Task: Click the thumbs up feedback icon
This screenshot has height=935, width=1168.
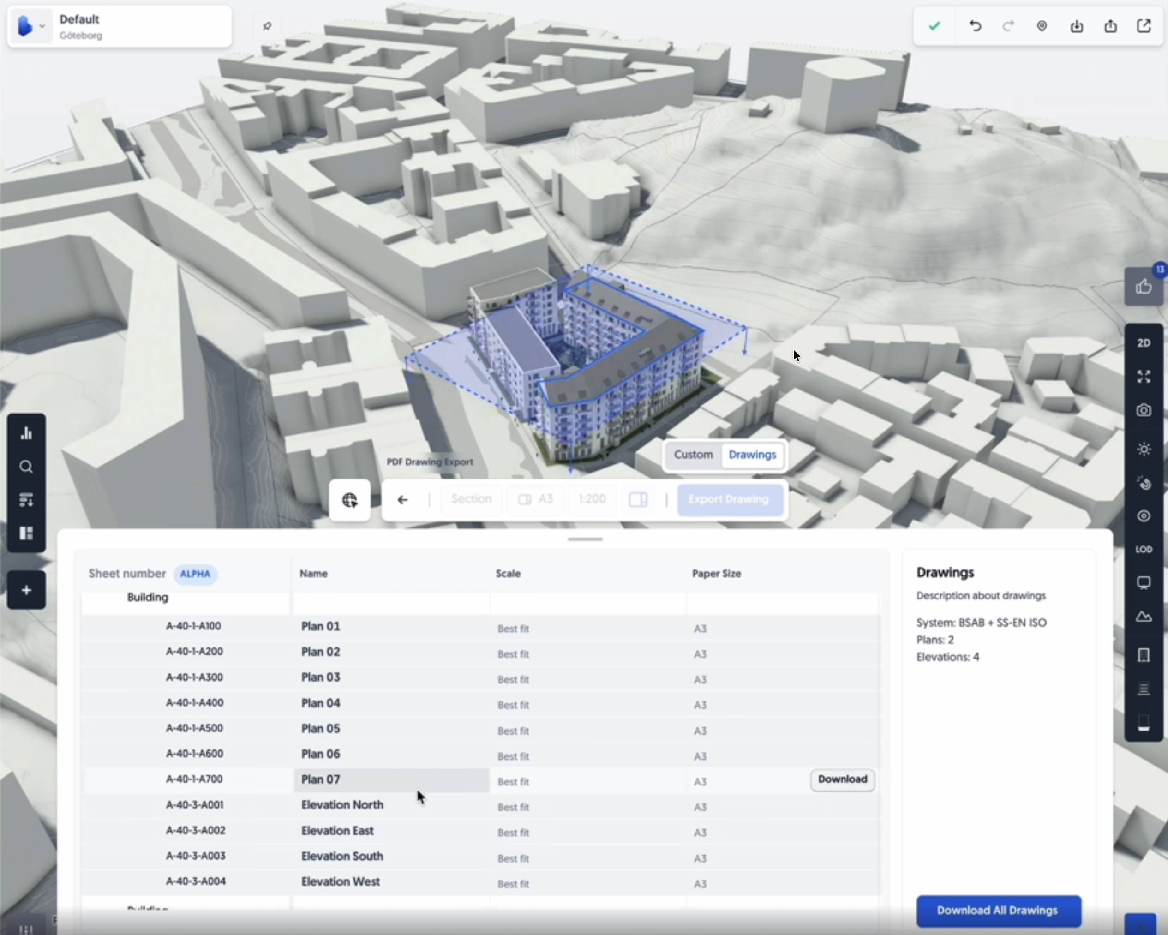Action: (1144, 287)
